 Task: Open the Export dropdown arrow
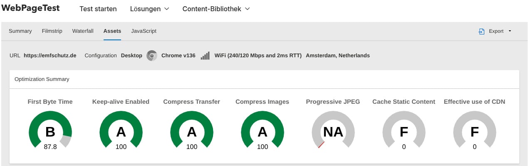click(510, 31)
